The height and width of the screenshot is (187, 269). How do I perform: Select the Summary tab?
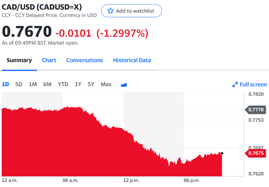19,60
